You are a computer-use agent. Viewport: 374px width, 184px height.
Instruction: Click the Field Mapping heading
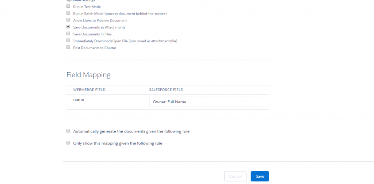click(x=88, y=75)
